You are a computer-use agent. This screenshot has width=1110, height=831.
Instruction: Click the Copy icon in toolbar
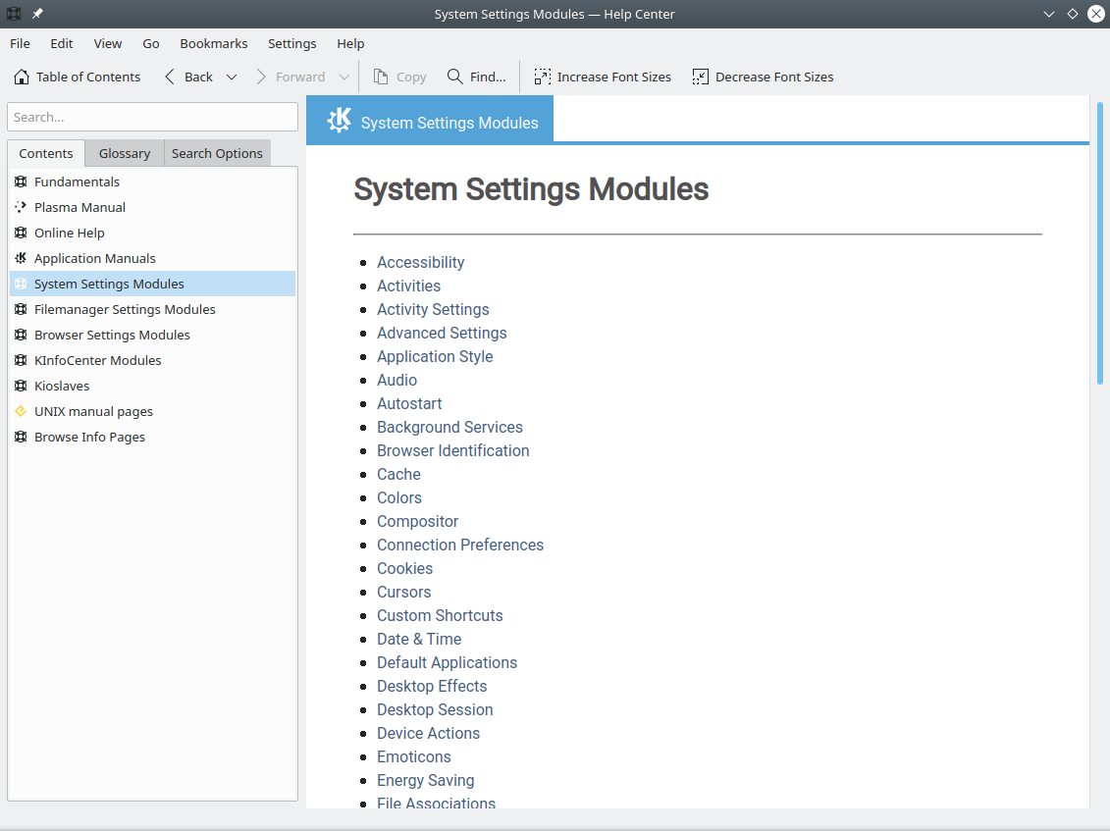(380, 77)
